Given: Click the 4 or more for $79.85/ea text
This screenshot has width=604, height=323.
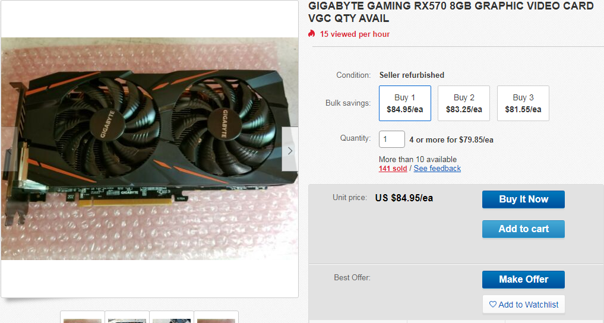Looking at the screenshot, I should 451,140.
